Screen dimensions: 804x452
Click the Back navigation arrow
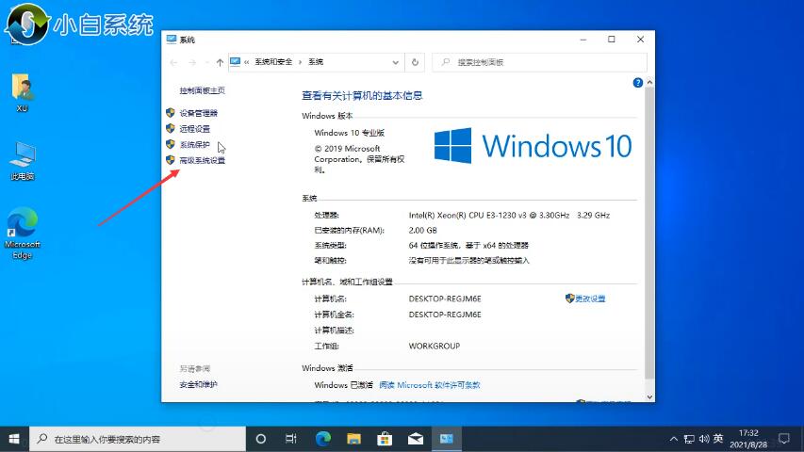point(173,62)
